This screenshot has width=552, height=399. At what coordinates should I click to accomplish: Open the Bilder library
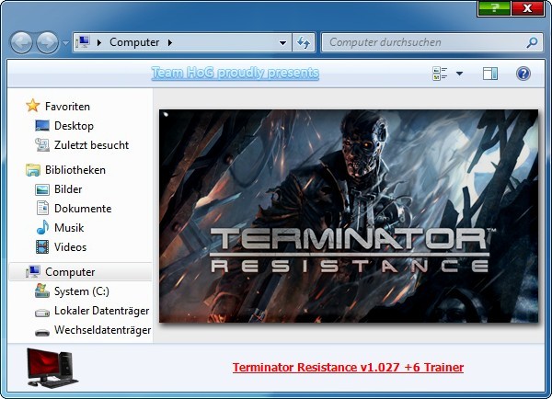pyautogui.click(x=68, y=189)
